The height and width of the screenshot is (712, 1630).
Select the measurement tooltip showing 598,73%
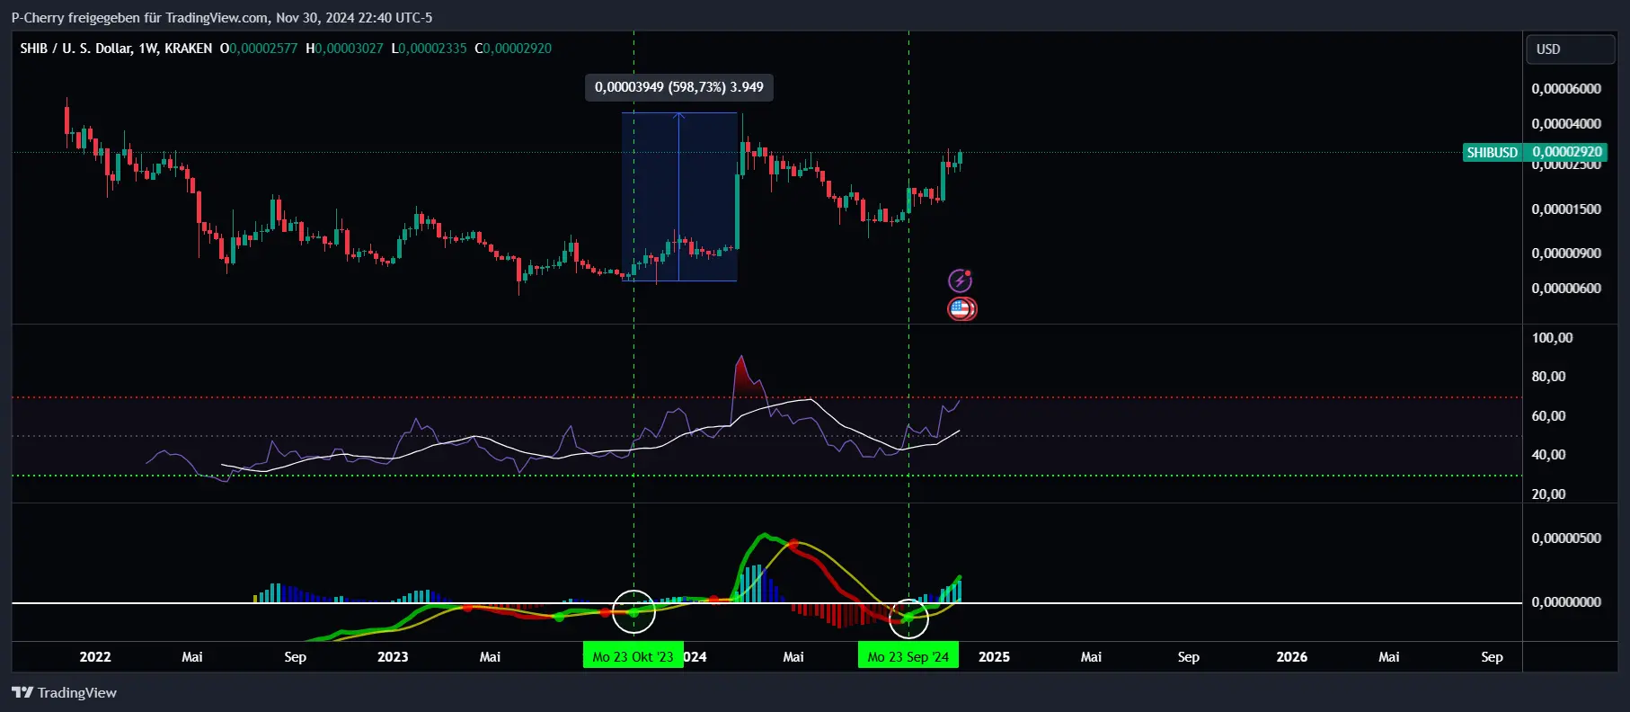679,87
